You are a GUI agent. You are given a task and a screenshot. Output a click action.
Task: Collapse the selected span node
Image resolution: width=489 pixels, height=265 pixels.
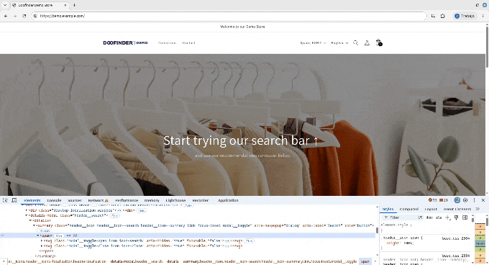coord(38,235)
